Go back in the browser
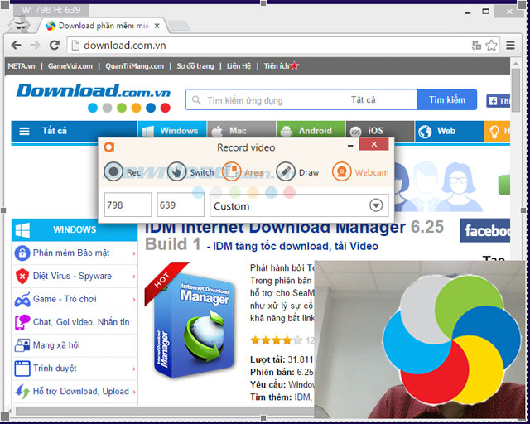The image size is (530, 424). 16,45
